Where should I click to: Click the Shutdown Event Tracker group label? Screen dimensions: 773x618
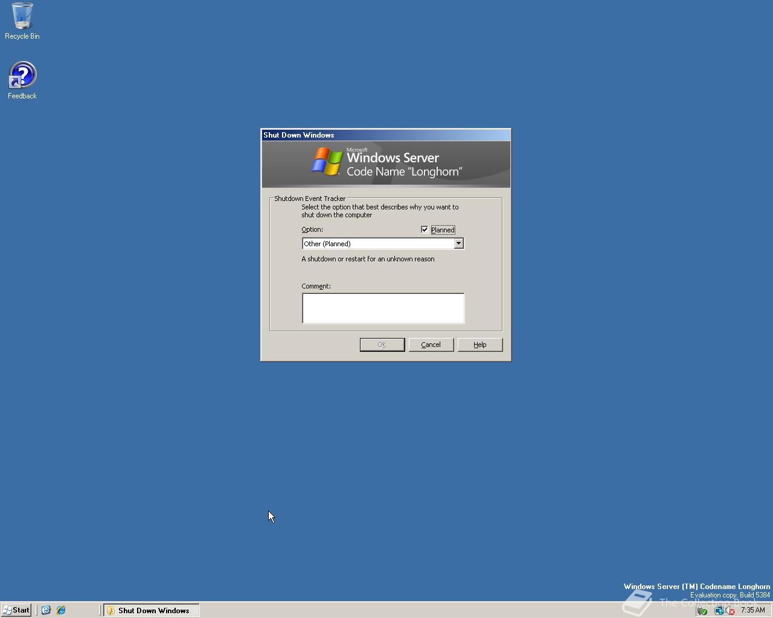pos(310,199)
